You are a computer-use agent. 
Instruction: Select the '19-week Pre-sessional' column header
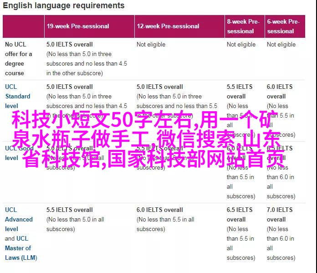89,26
